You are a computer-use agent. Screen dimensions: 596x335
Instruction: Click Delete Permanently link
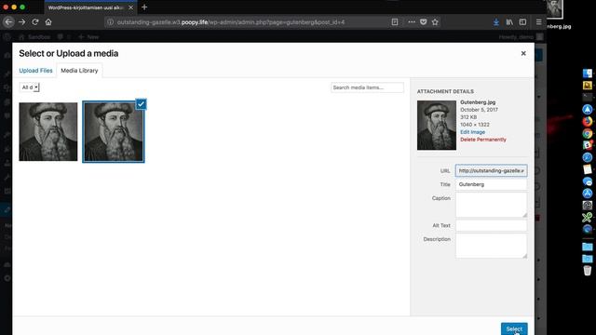pyautogui.click(x=483, y=140)
